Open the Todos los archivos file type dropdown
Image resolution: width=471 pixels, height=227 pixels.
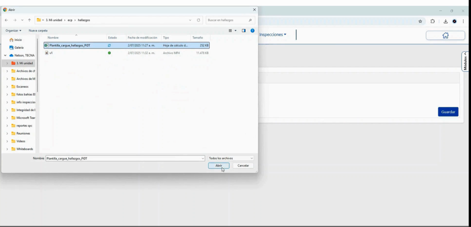click(x=230, y=158)
